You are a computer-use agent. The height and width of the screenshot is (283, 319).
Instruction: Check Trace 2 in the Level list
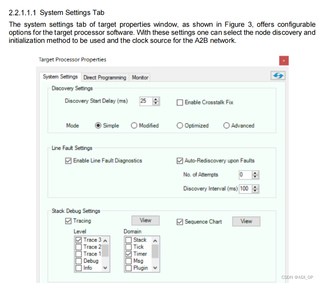pos(79,247)
